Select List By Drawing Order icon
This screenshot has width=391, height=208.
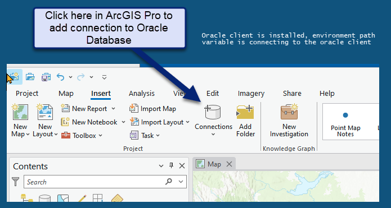(27, 198)
